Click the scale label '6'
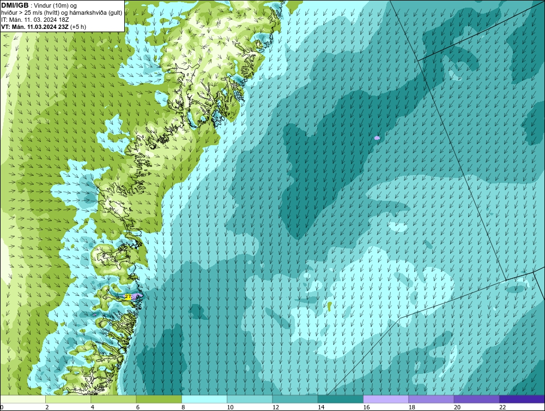Image resolution: width=545 pixels, height=411 pixels. [138, 407]
